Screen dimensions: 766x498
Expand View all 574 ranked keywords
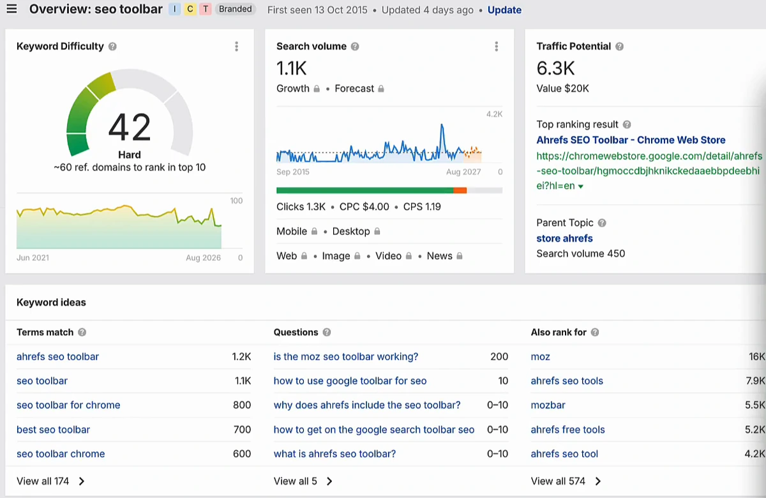tap(567, 481)
